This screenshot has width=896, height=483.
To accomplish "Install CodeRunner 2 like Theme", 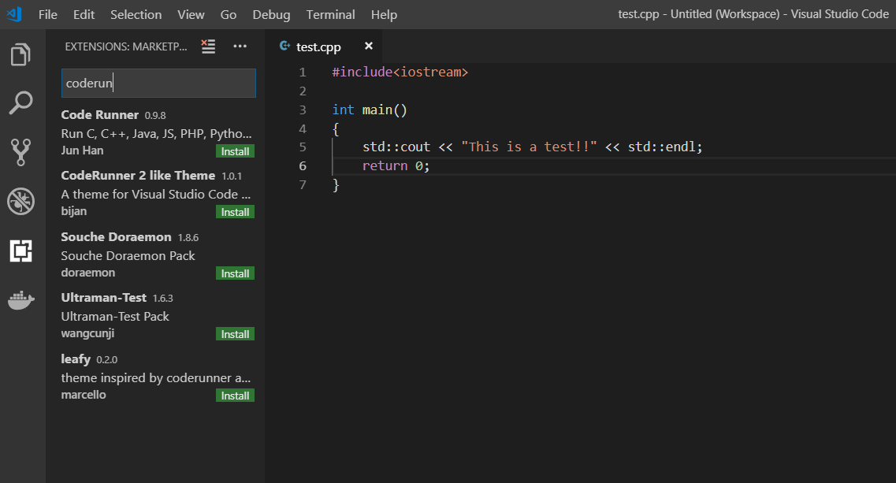I will pyautogui.click(x=235, y=211).
